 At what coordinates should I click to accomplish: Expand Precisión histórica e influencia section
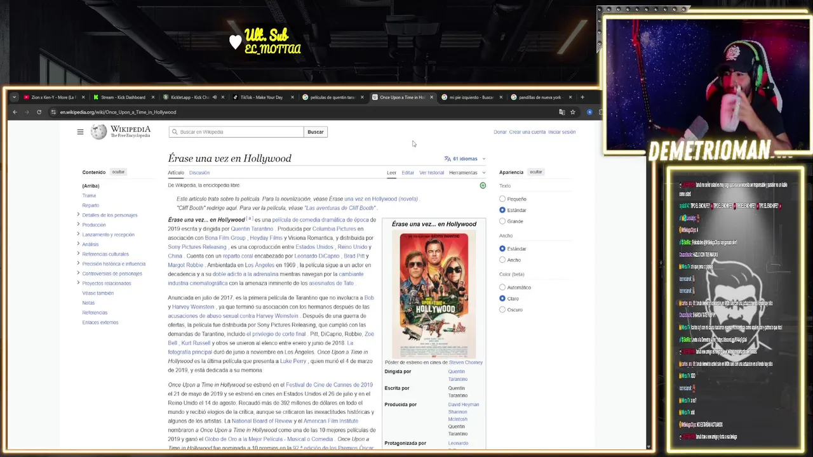click(78, 263)
